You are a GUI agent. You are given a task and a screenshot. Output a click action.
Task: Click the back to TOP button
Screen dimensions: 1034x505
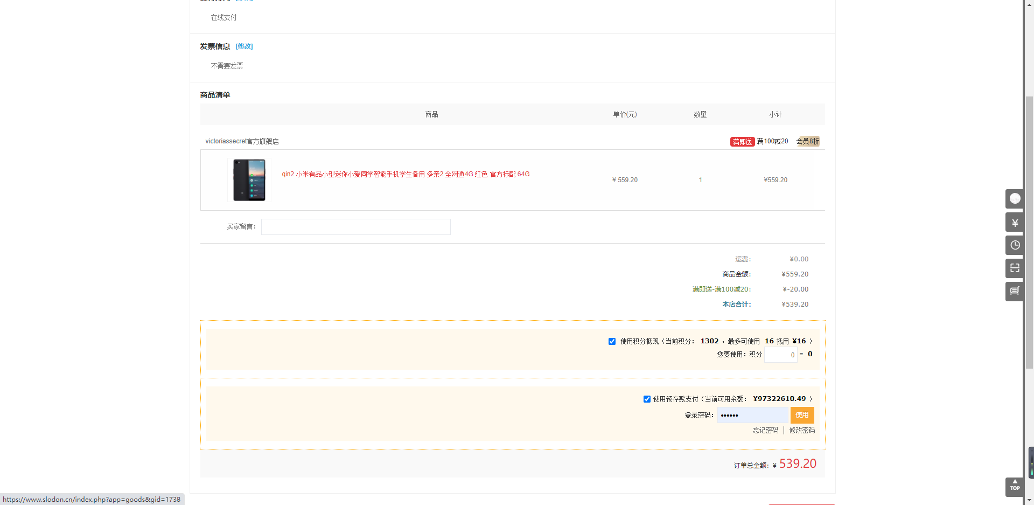[1015, 486]
